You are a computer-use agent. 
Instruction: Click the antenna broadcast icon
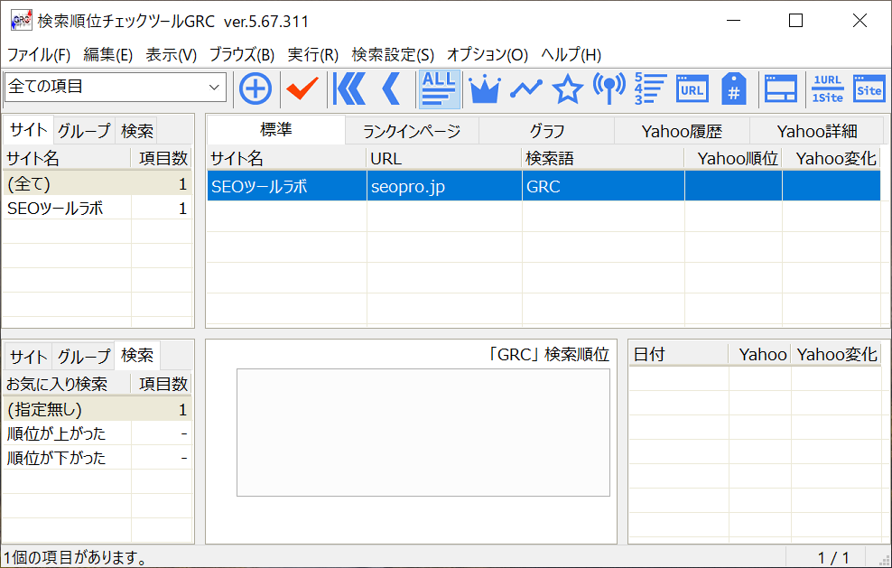(x=609, y=88)
